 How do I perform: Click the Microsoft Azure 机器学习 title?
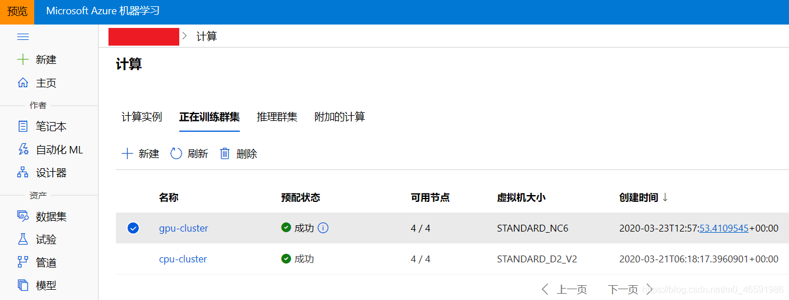pos(103,11)
